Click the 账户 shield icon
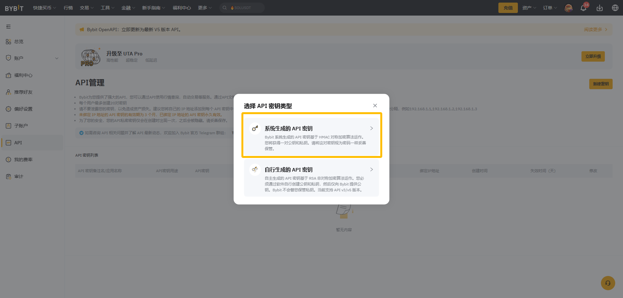The width and height of the screenshot is (623, 298). [x=8, y=58]
